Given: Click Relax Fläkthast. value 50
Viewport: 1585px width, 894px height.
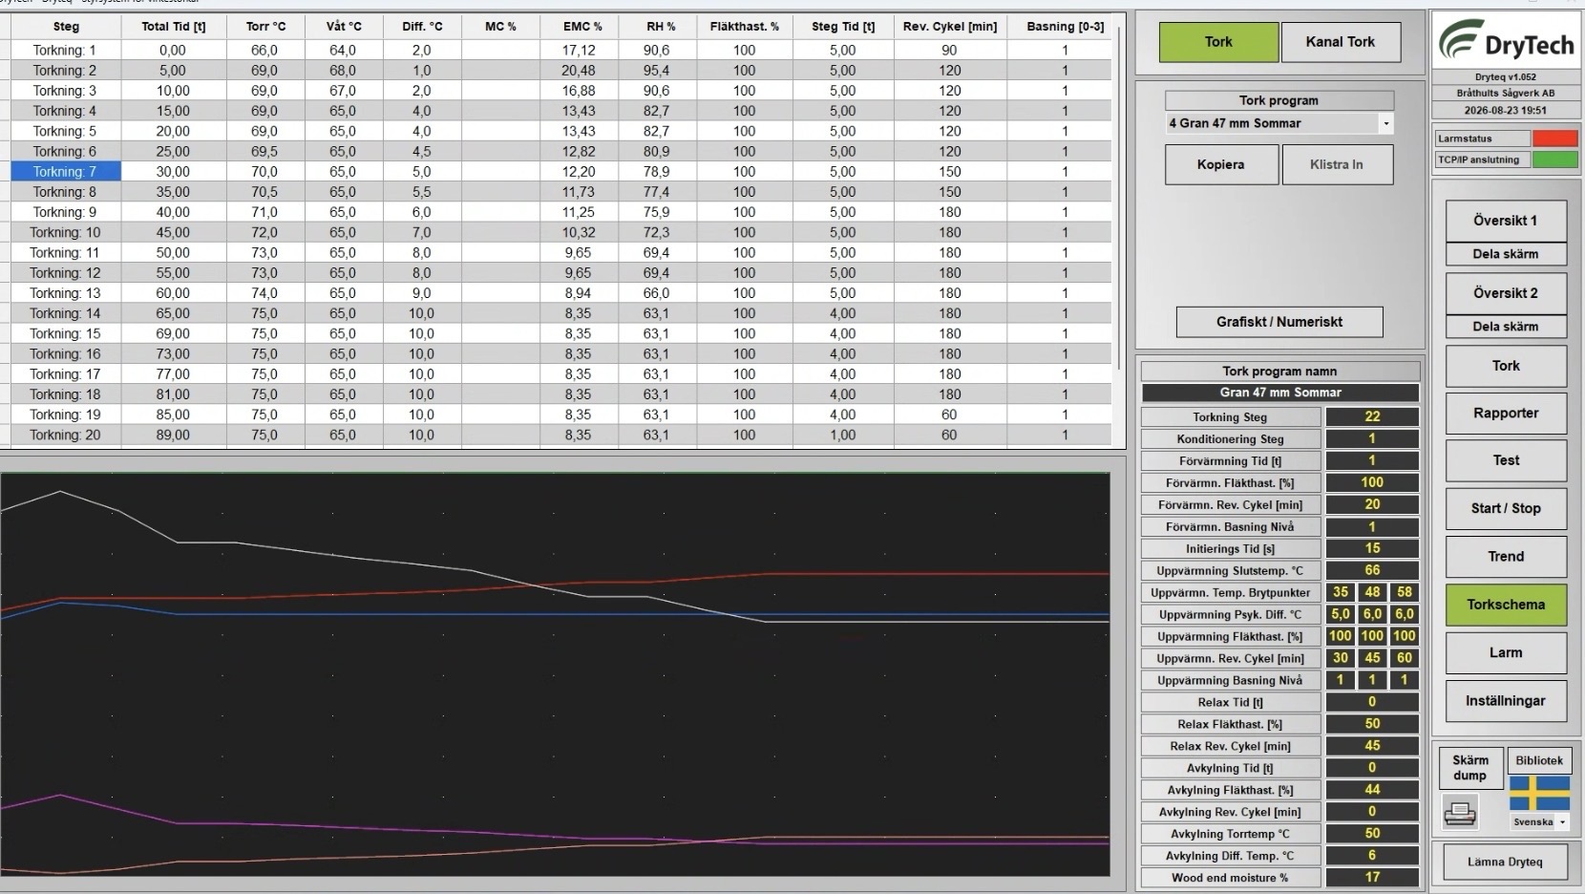Looking at the screenshot, I should click(1372, 724).
